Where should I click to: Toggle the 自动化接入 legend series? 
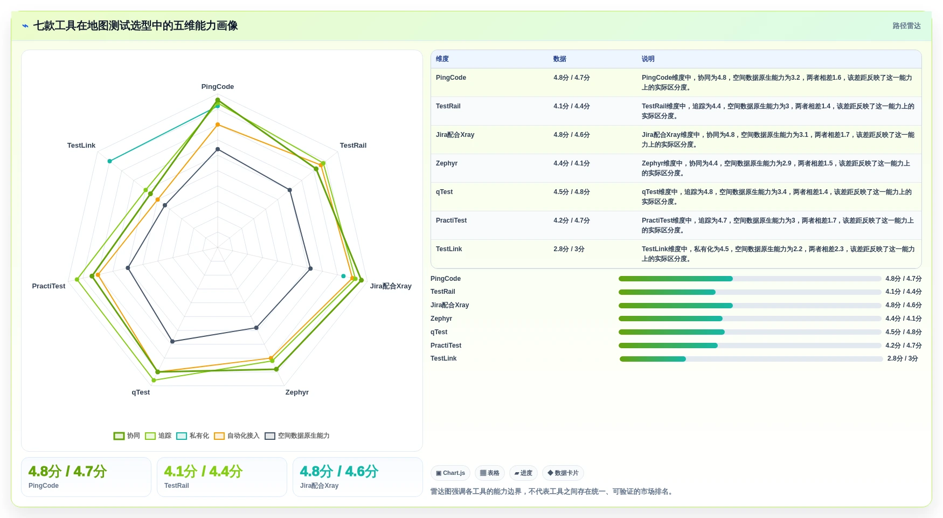point(237,436)
